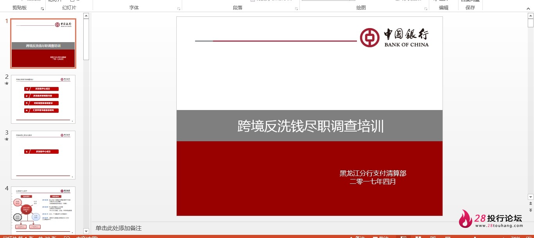Click the notes area 单击此处添加备注
The height and width of the screenshot is (238, 534).
point(118,228)
